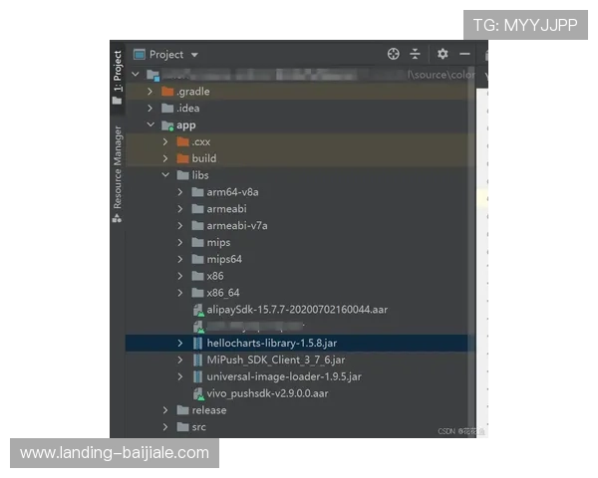Expand the mips64 folder chevron

[x=180, y=259]
